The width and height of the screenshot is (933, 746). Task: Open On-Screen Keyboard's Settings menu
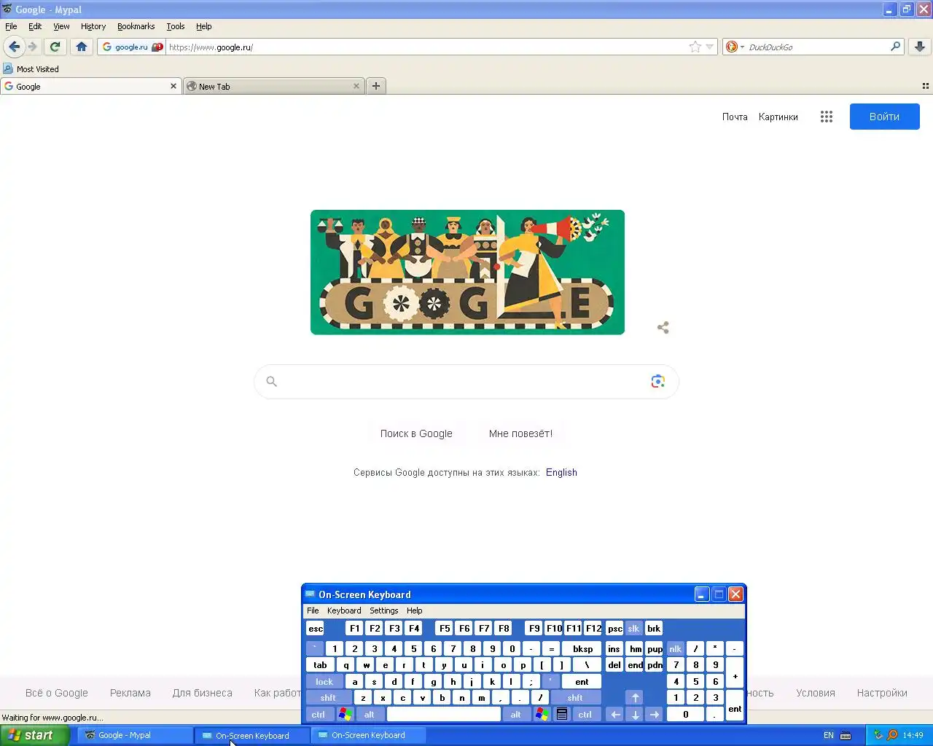coord(384,610)
